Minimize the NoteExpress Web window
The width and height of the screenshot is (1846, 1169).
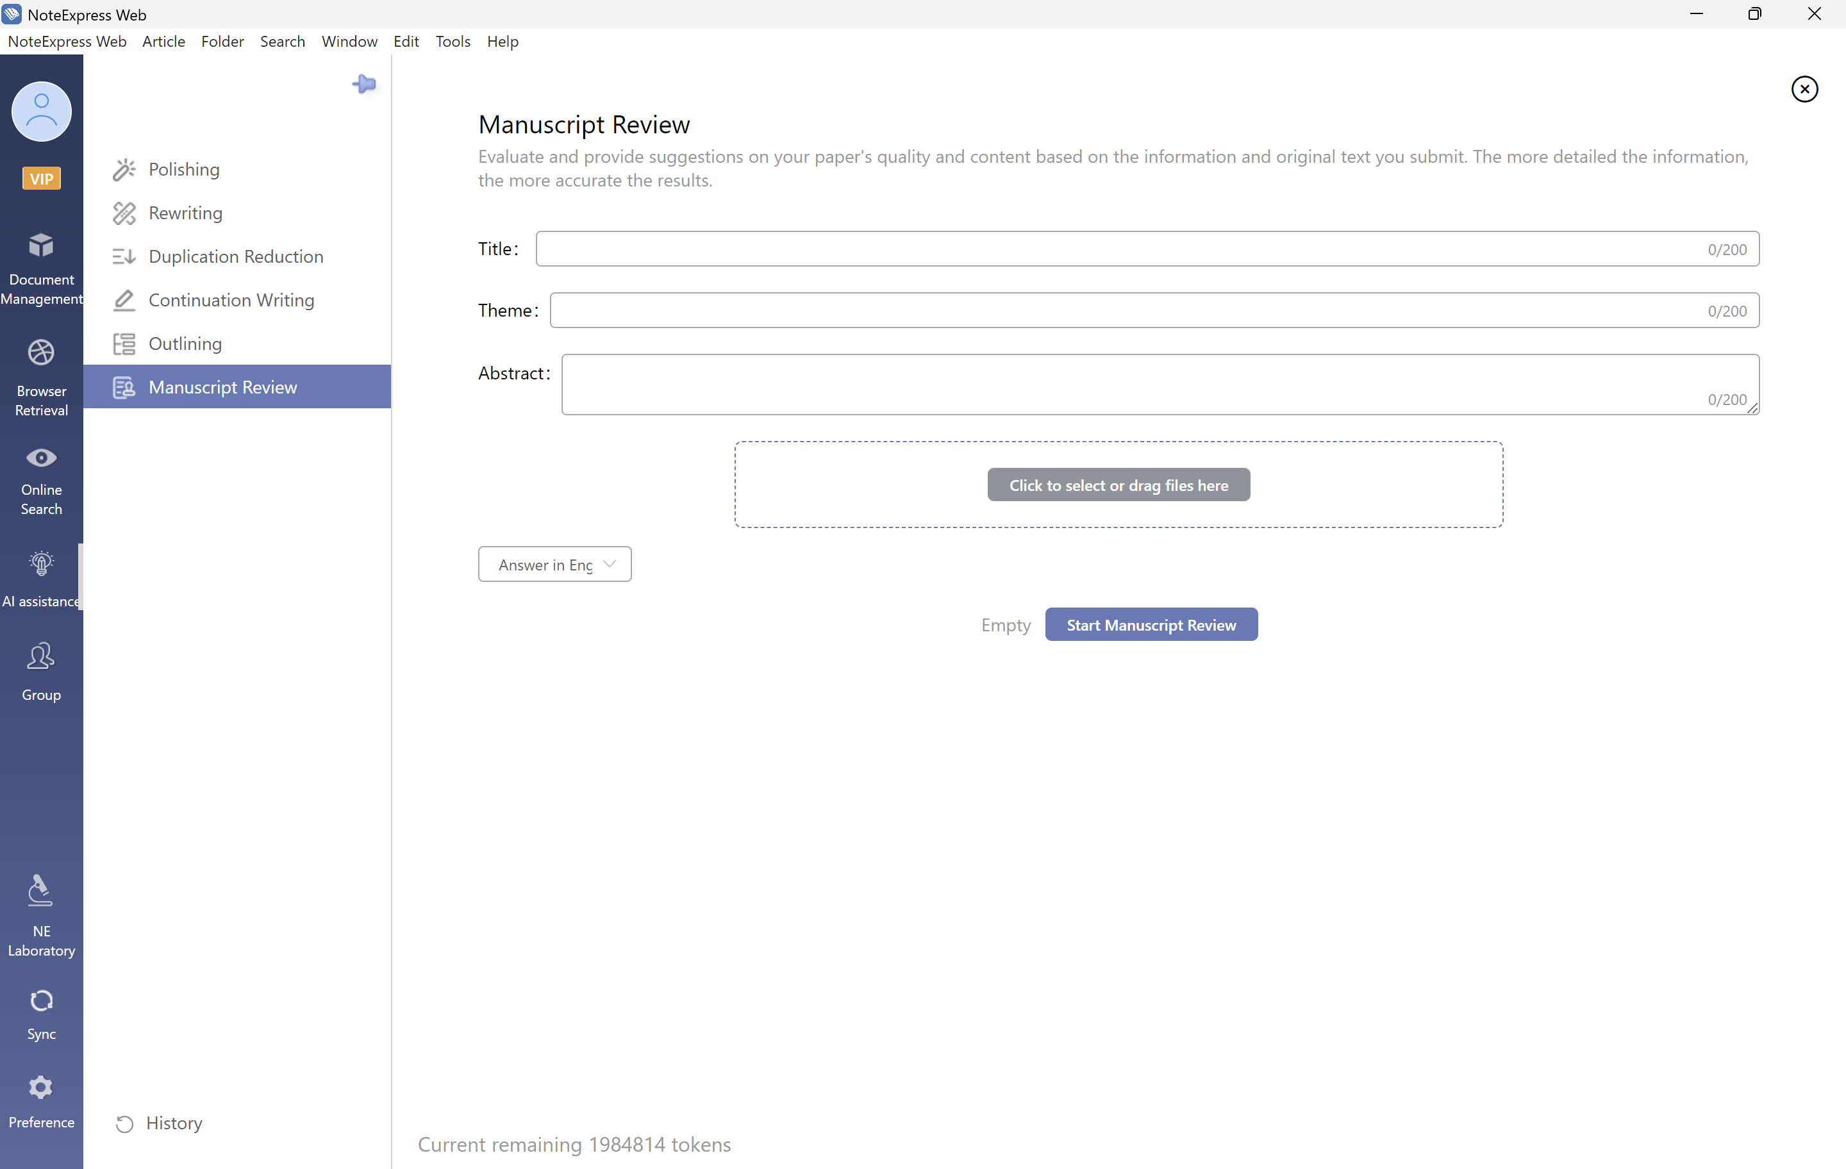[x=1697, y=14]
